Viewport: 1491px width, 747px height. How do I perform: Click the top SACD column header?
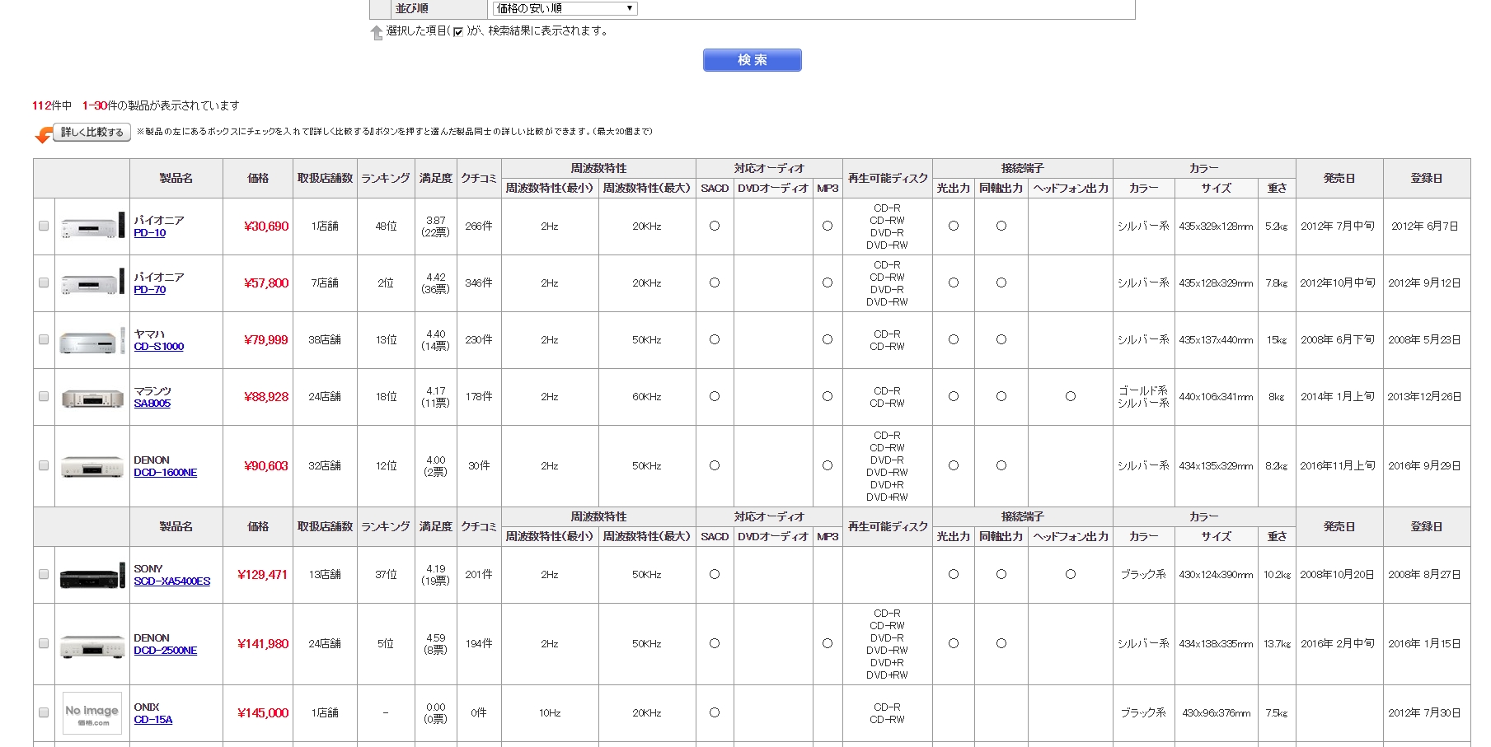click(x=715, y=189)
